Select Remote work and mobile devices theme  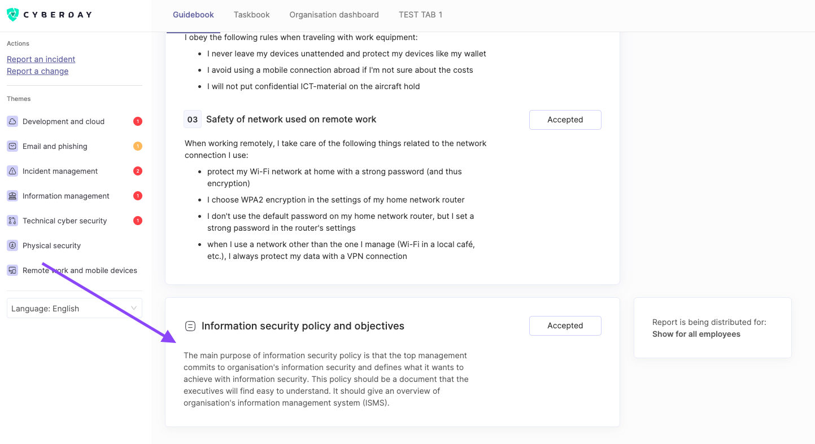(75, 270)
